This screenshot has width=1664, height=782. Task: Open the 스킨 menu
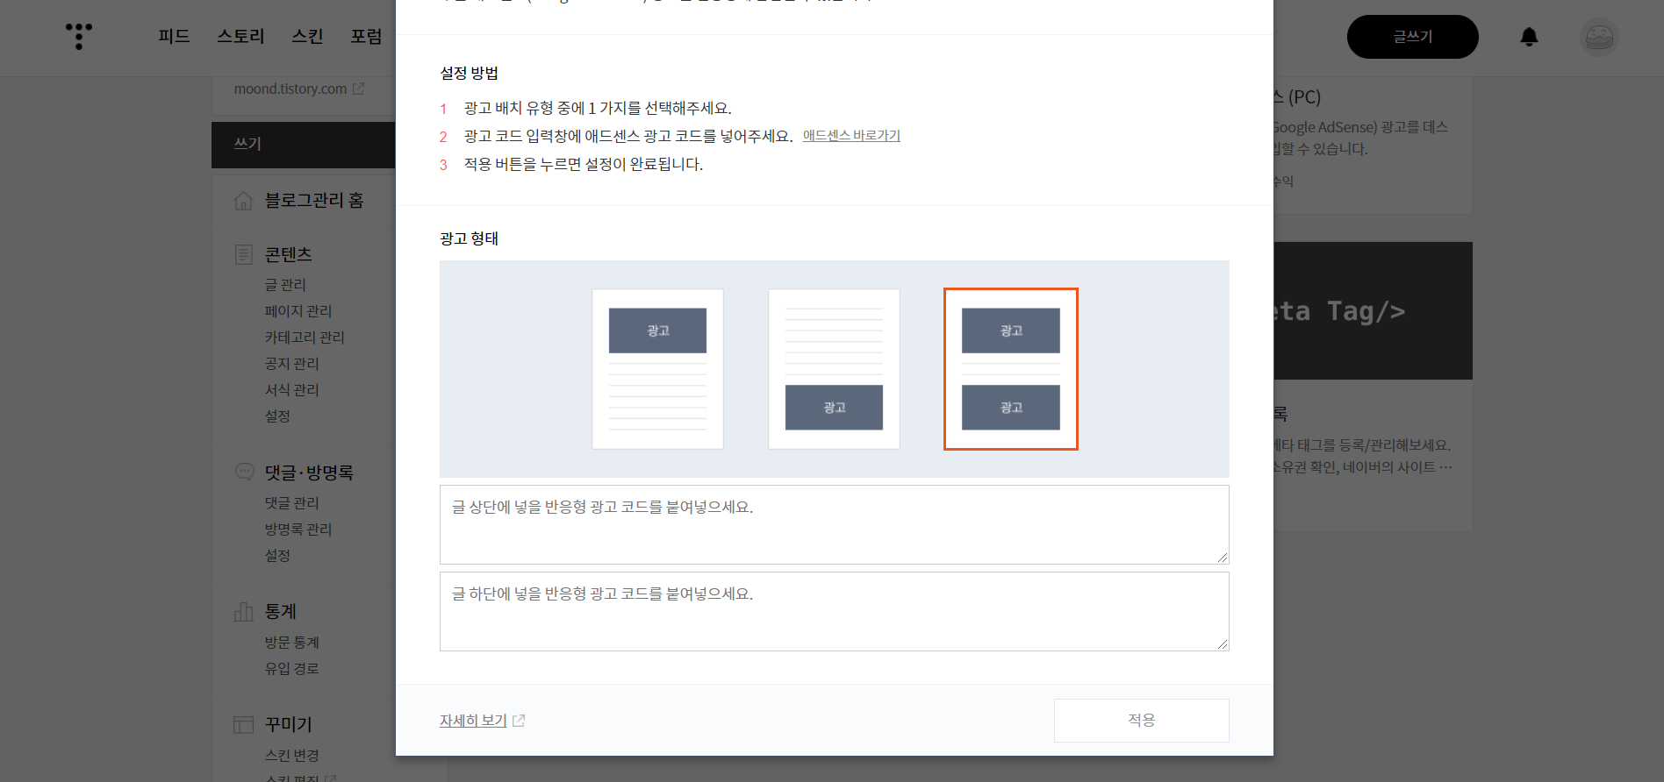(307, 36)
